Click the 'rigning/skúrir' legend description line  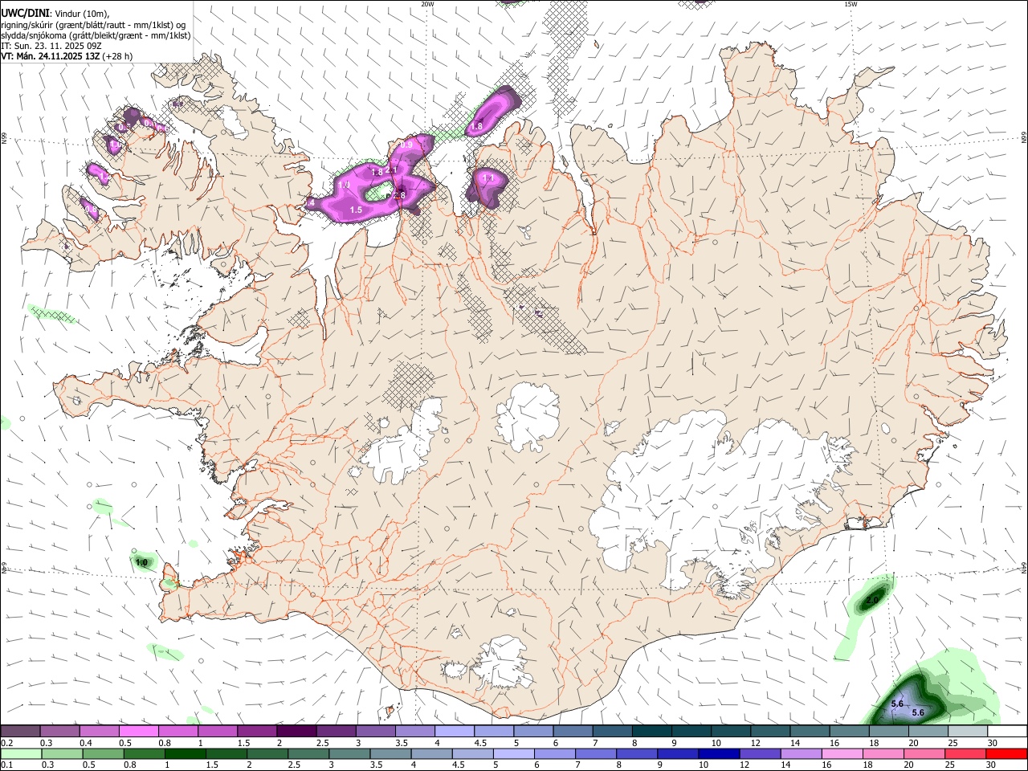tap(93, 25)
